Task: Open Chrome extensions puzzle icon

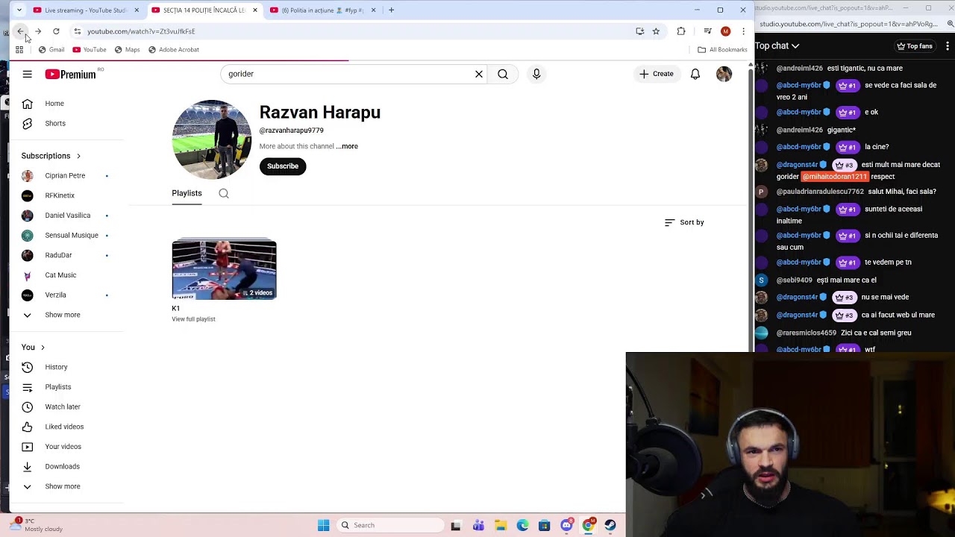Action: tap(681, 31)
